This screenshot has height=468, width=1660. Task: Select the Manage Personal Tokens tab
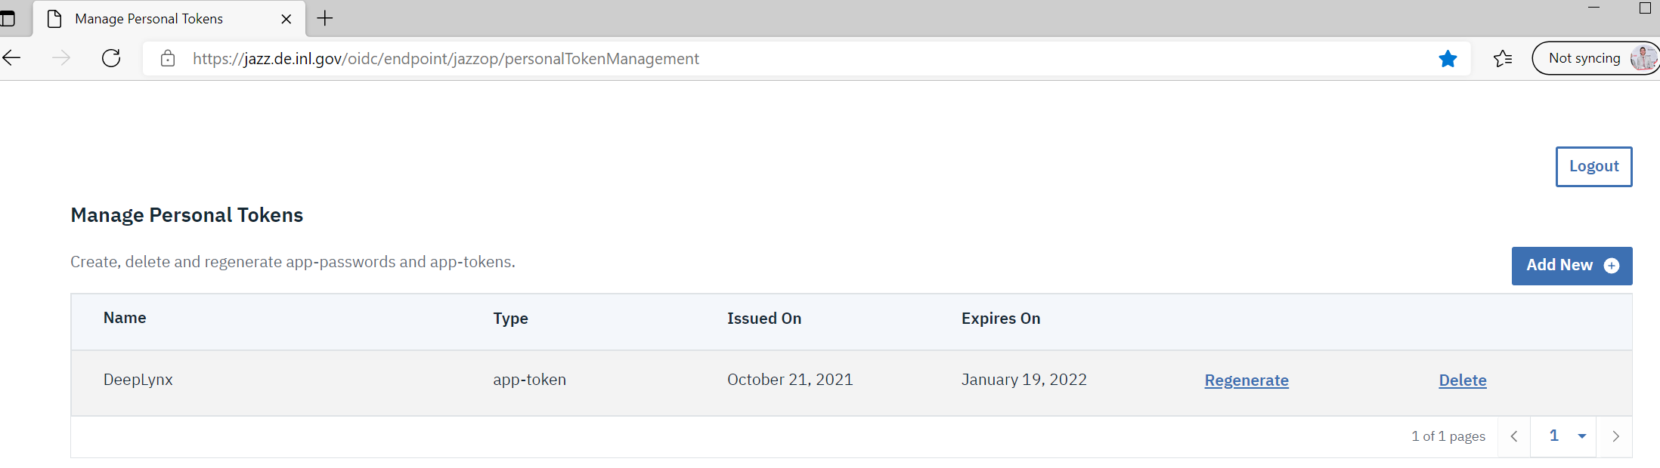pyautogui.click(x=149, y=19)
